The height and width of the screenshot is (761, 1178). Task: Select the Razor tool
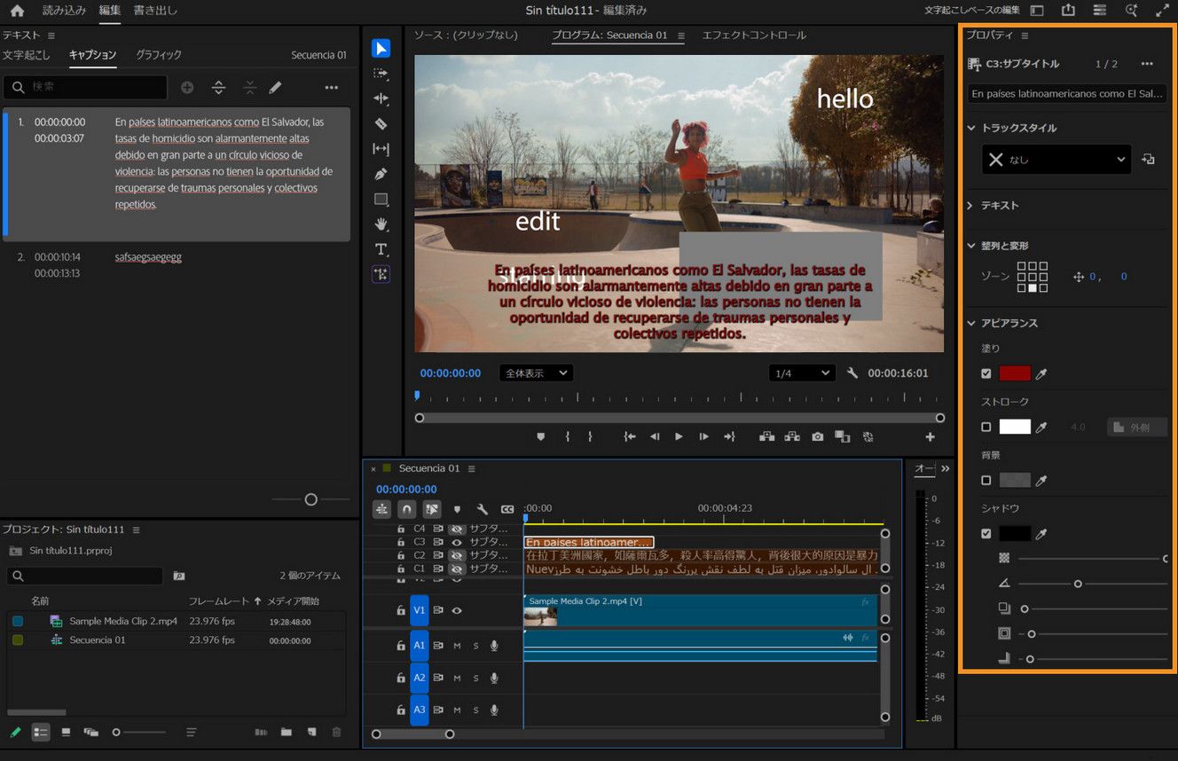click(381, 123)
